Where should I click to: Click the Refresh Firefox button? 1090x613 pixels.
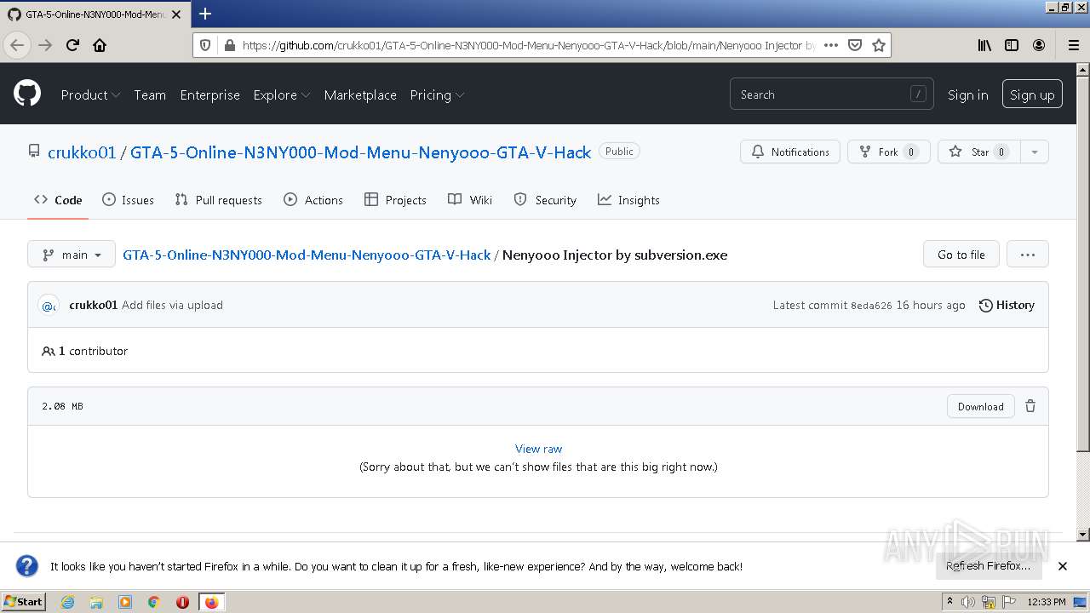point(988,566)
